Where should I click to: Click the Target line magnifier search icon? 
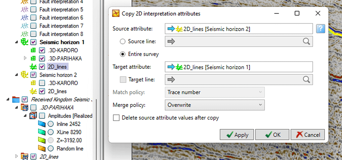pos(307,80)
